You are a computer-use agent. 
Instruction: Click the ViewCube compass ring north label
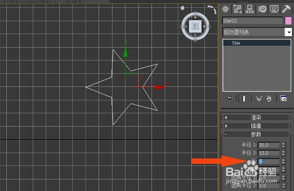click(x=195, y=13)
